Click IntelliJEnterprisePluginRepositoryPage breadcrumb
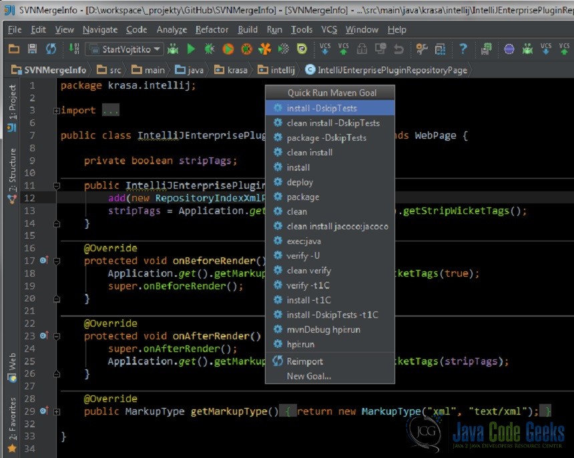The image size is (574, 458). (x=386, y=70)
